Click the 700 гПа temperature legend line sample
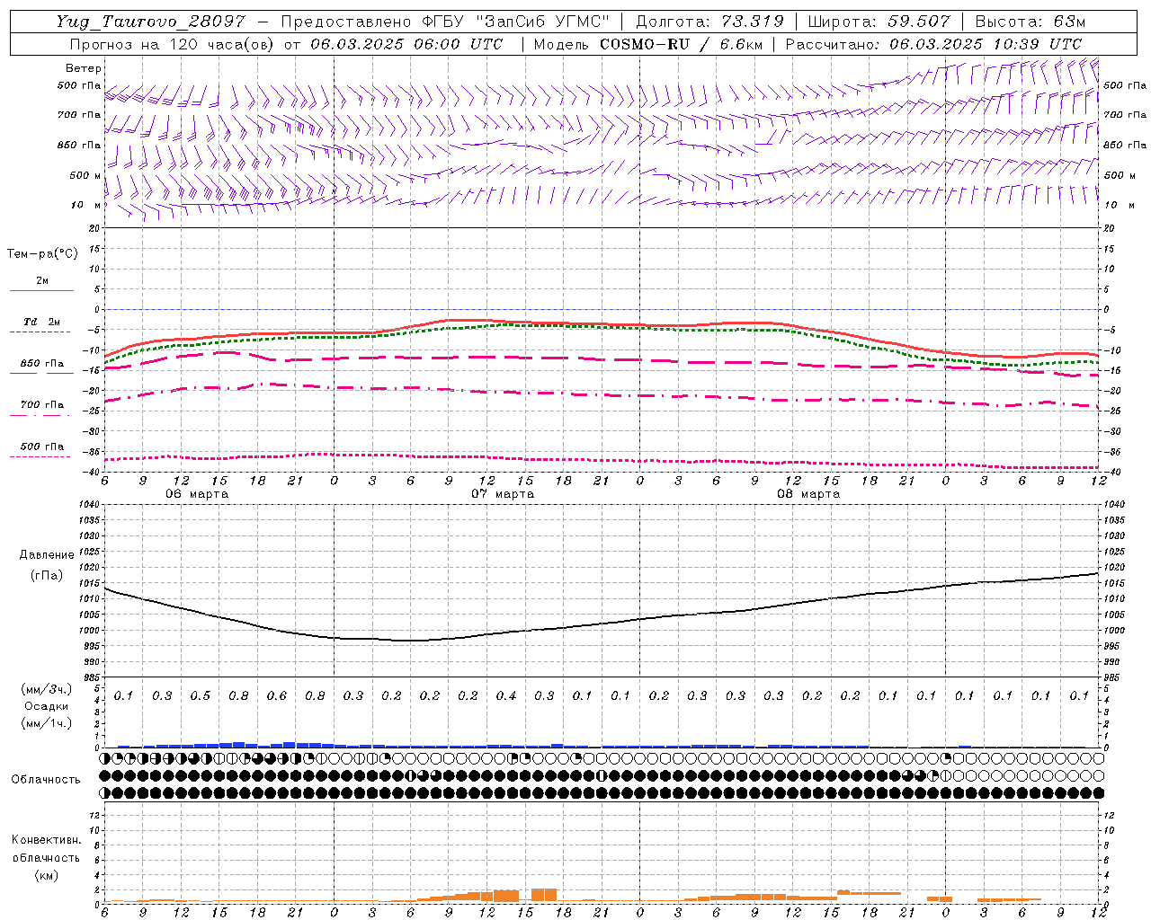Viewport: 1151px width, 920px height. [41, 415]
